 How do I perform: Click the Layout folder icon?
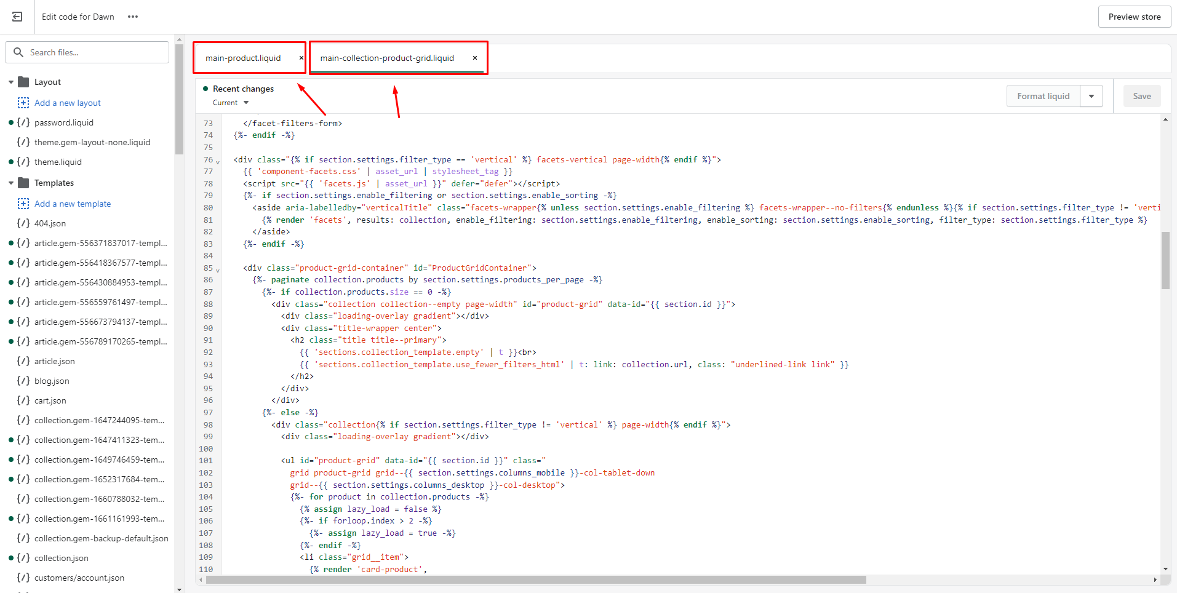pos(24,82)
